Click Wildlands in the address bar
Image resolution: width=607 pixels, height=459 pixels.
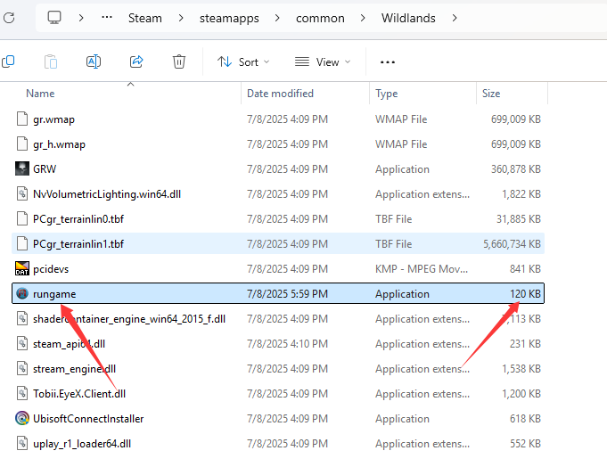(x=408, y=18)
